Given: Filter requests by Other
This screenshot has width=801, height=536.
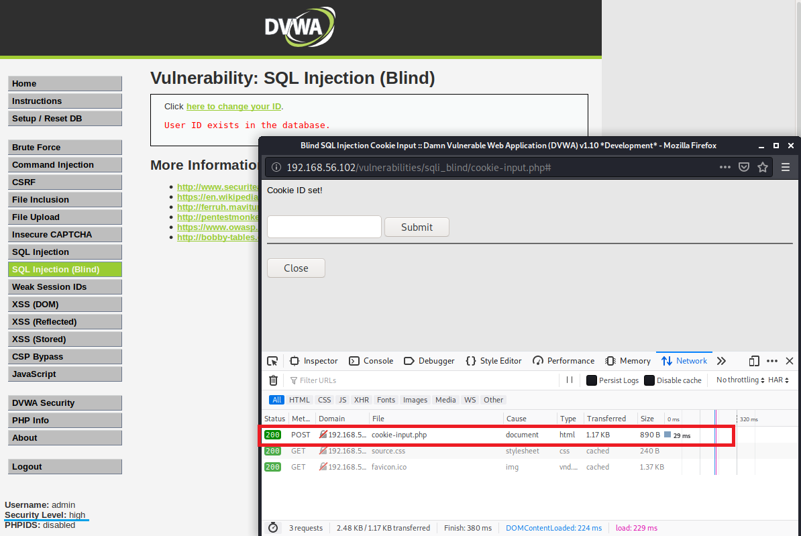Looking at the screenshot, I should (x=494, y=400).
